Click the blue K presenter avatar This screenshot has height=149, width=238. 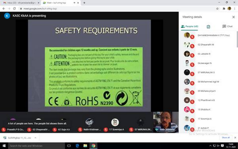(7, 16)
